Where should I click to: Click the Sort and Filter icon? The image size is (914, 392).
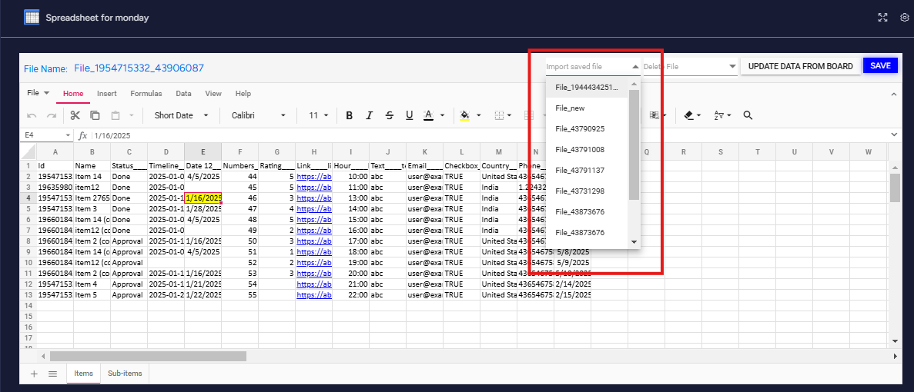[x=718, y=115]
